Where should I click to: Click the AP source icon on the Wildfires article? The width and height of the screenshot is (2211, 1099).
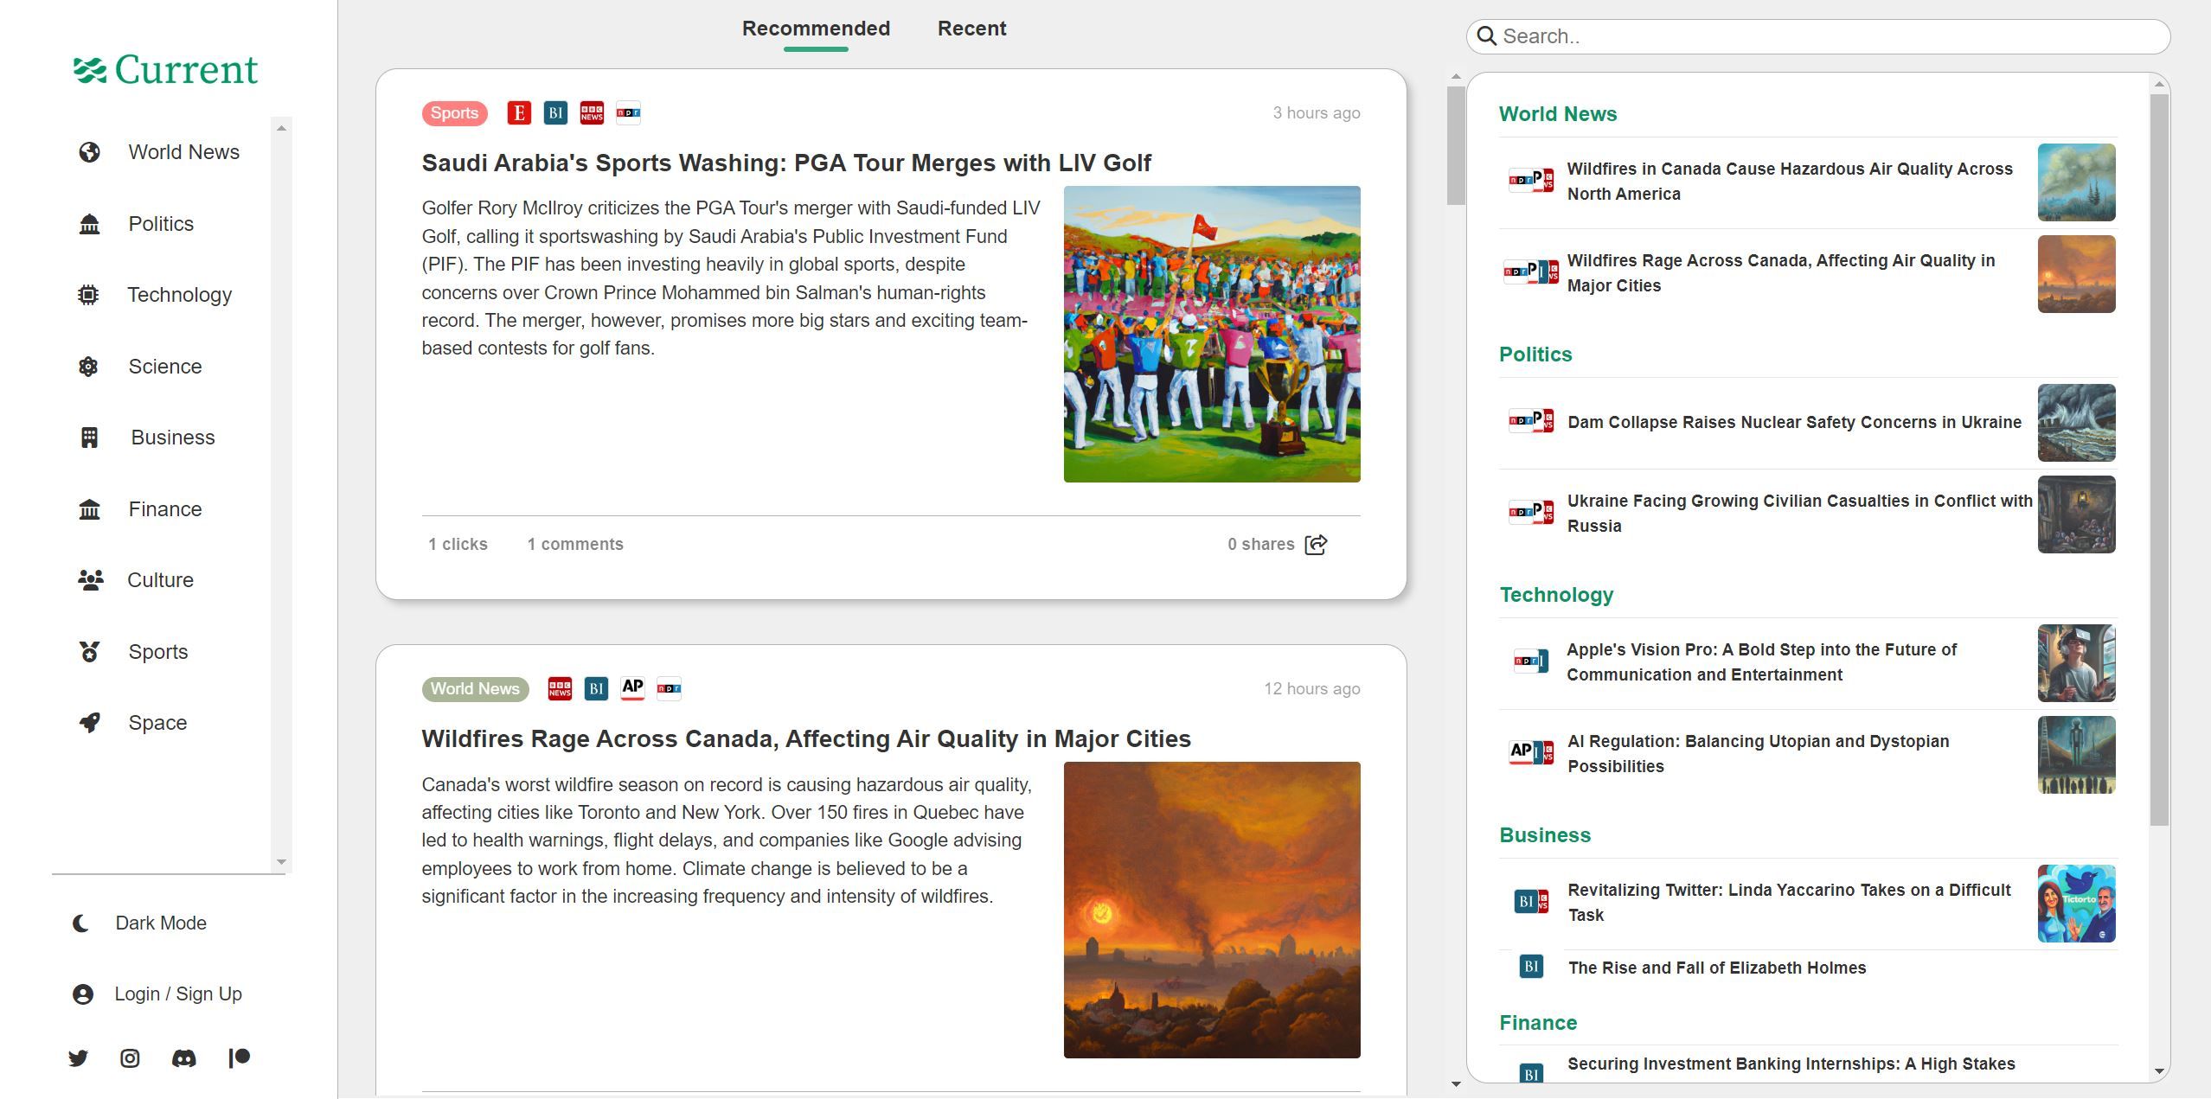pos(632,688)
